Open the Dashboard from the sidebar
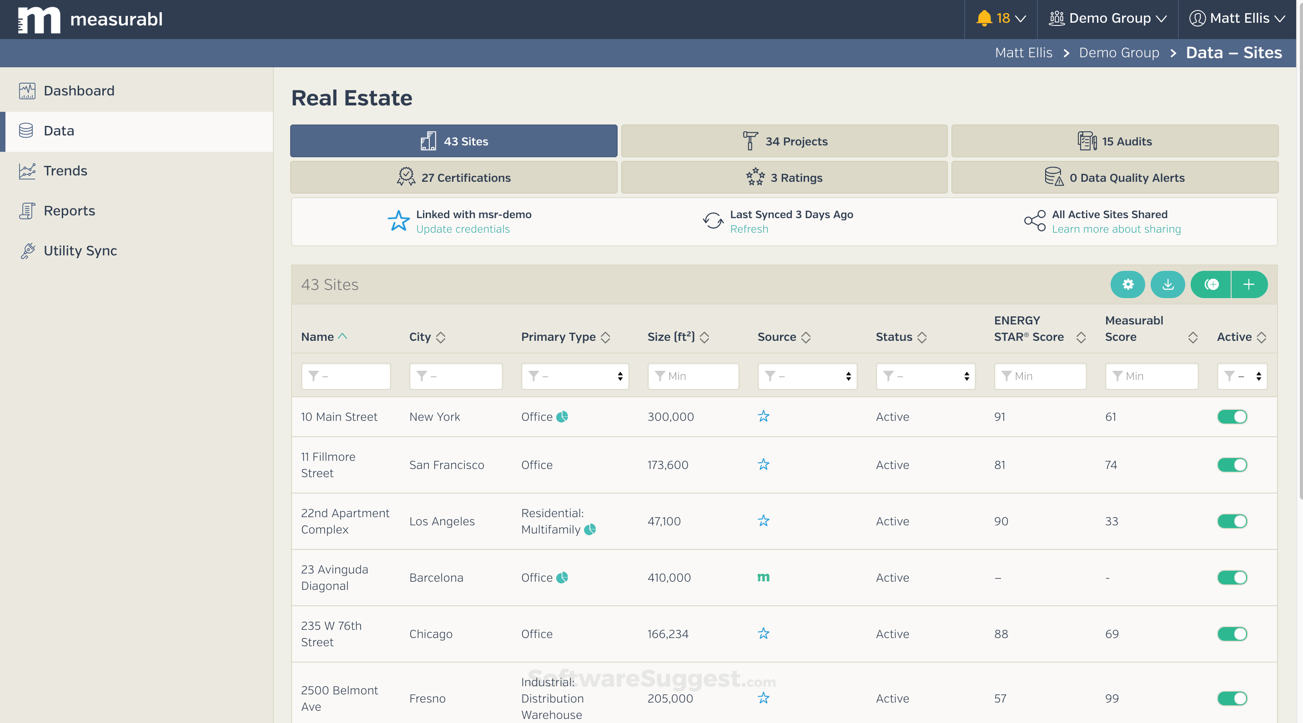1303x723 pixels. point(80,90)
